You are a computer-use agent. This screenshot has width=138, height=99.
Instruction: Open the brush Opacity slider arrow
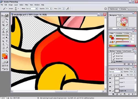pos(51,9)
